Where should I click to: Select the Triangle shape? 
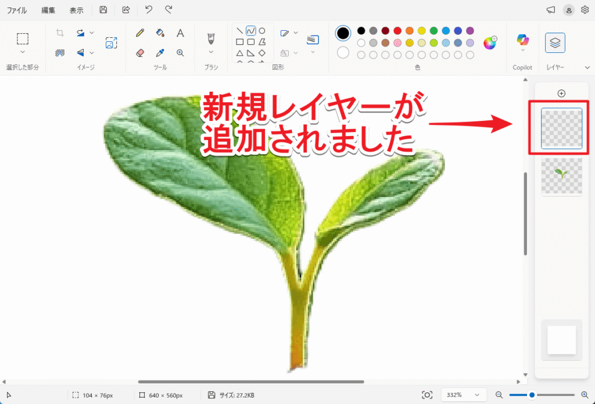point(240,53)
